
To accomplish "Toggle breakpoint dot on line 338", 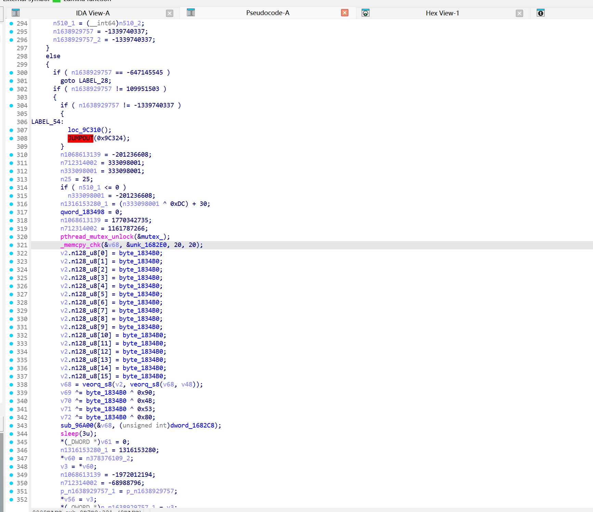I will click(11, 384).
